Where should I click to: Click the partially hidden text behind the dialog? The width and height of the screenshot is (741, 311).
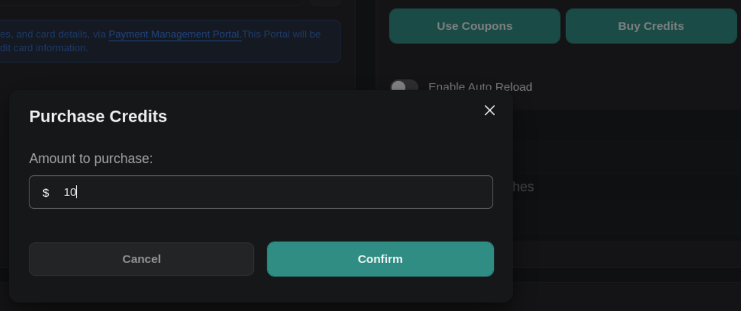click(523, 187)
